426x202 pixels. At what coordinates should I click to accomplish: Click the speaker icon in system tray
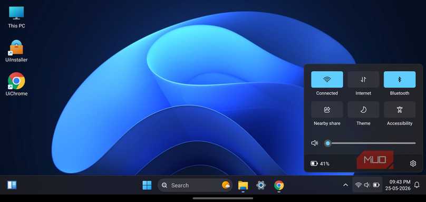tap(367, 185)
